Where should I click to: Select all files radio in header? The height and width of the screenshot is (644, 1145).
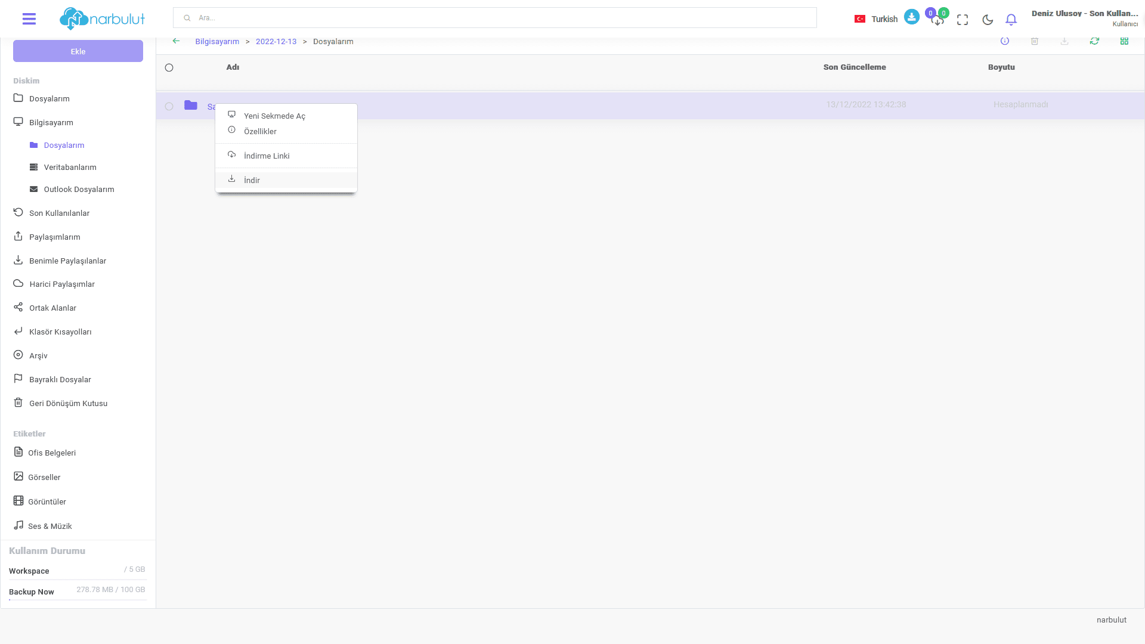click(x=169, y=68)
